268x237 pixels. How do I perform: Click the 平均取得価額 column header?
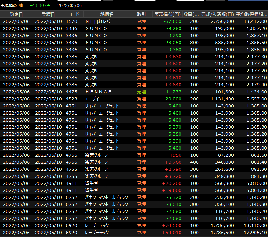click(x=251, y=14)
